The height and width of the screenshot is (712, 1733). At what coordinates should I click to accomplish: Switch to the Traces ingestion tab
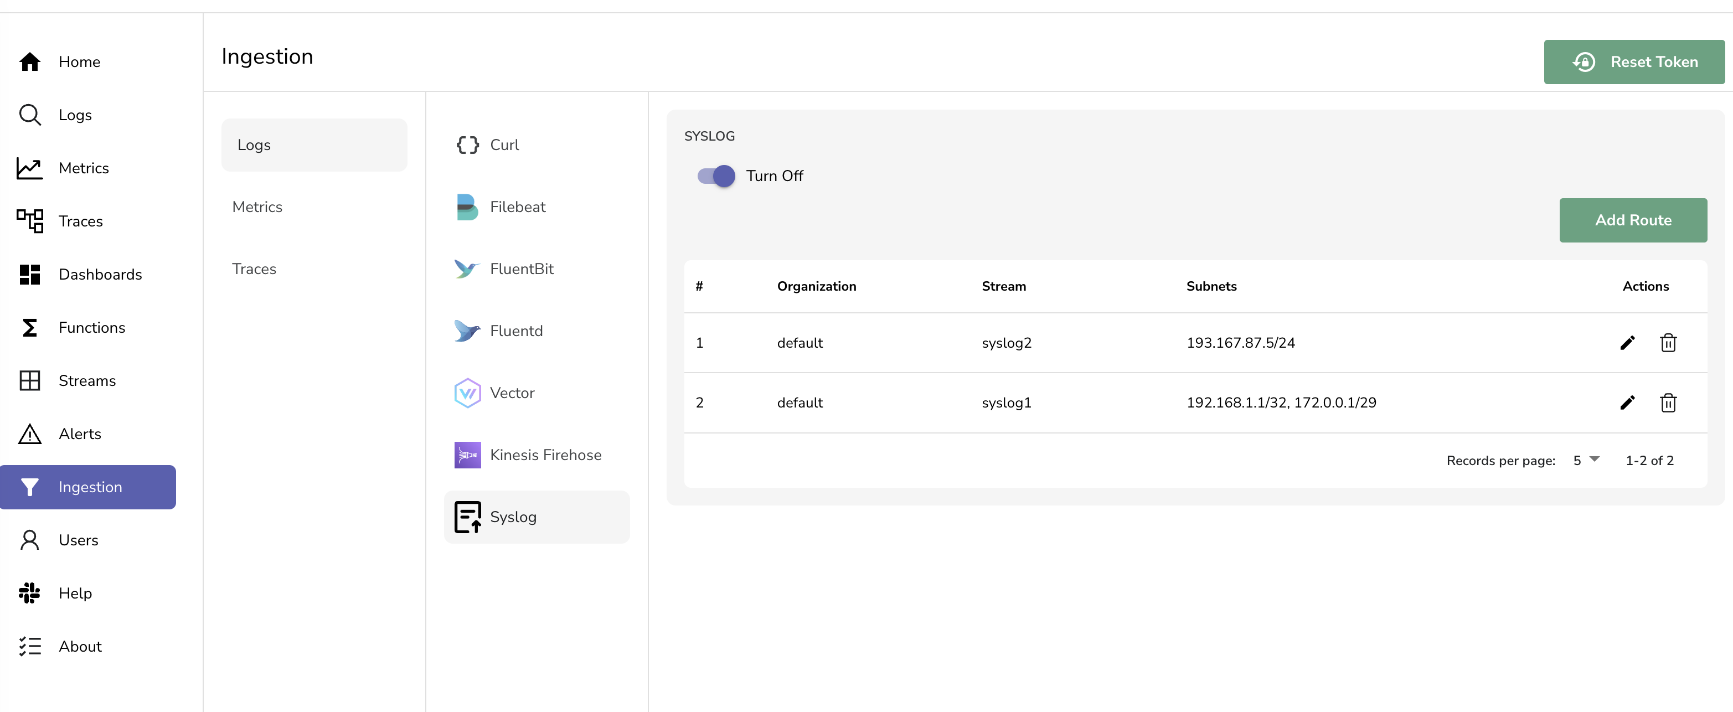254,269
